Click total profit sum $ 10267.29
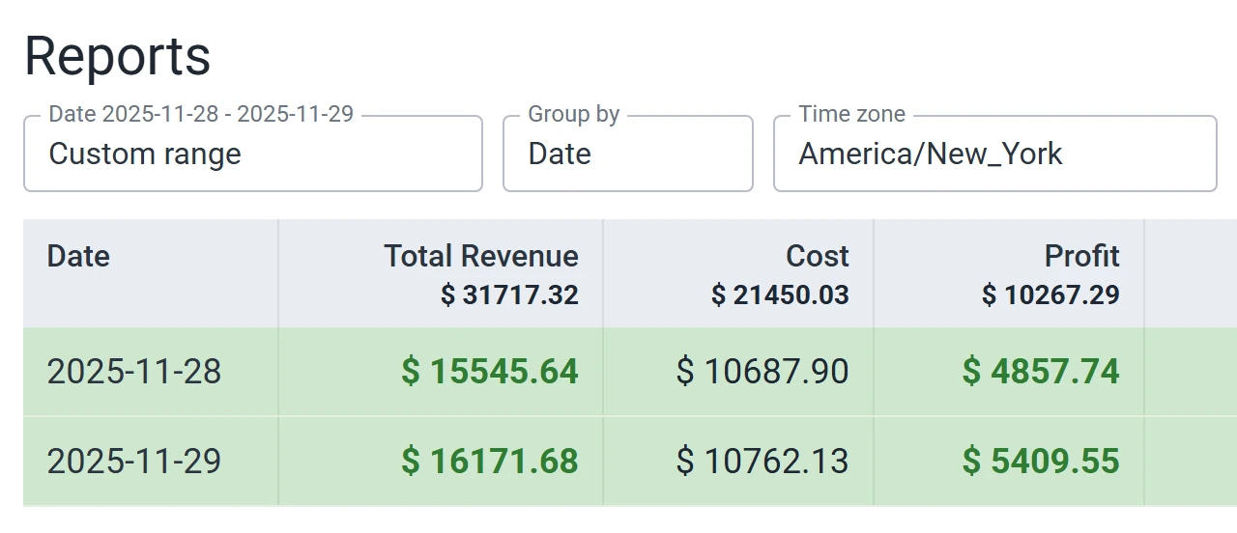Screen dimensions: 1237x533 (x=1050, y=295)
